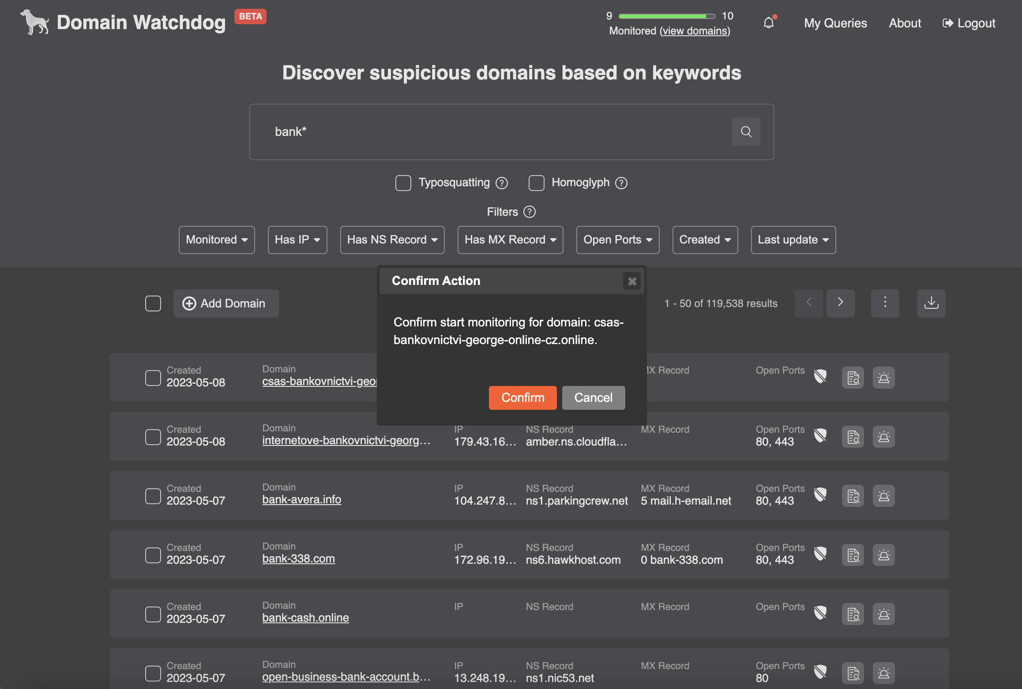Open the report icon for bank-avera.info row
This screenshot has height=689, width=1022.
(x=853, y=496)
